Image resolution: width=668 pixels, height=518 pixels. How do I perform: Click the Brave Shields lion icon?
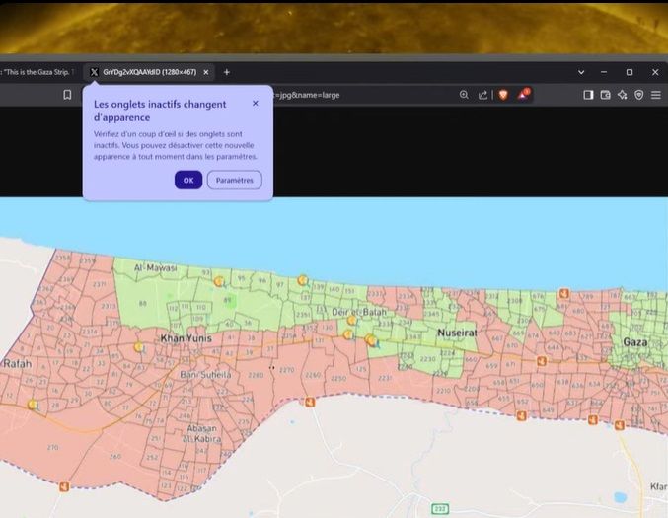tap(503, 95)
